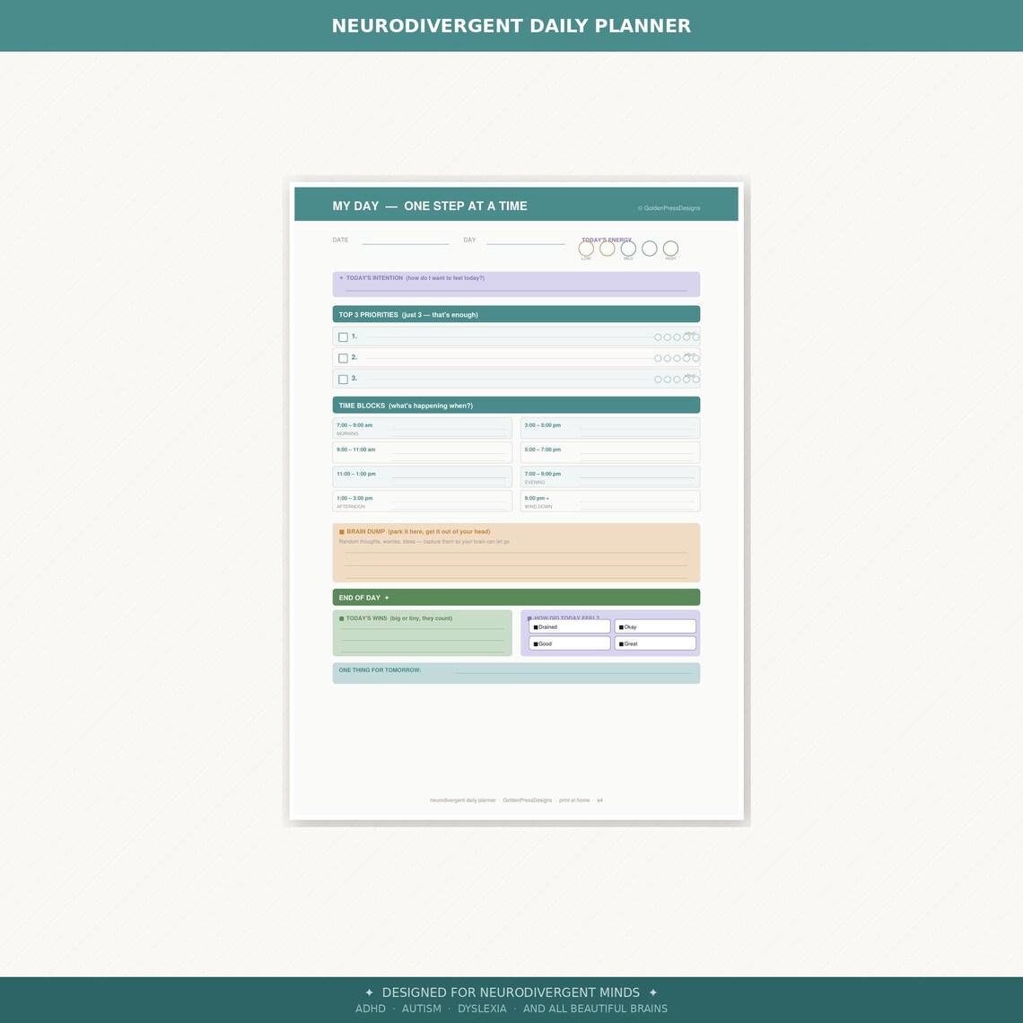
Task: Click the 7:00 – 9:00 pm evening block
Action: (610, 477)
